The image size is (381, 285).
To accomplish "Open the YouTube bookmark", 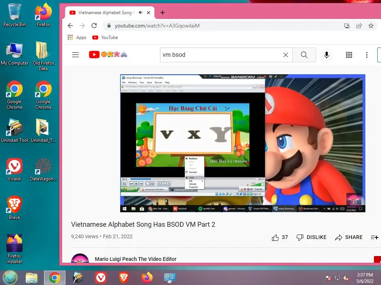I will 105,37.
